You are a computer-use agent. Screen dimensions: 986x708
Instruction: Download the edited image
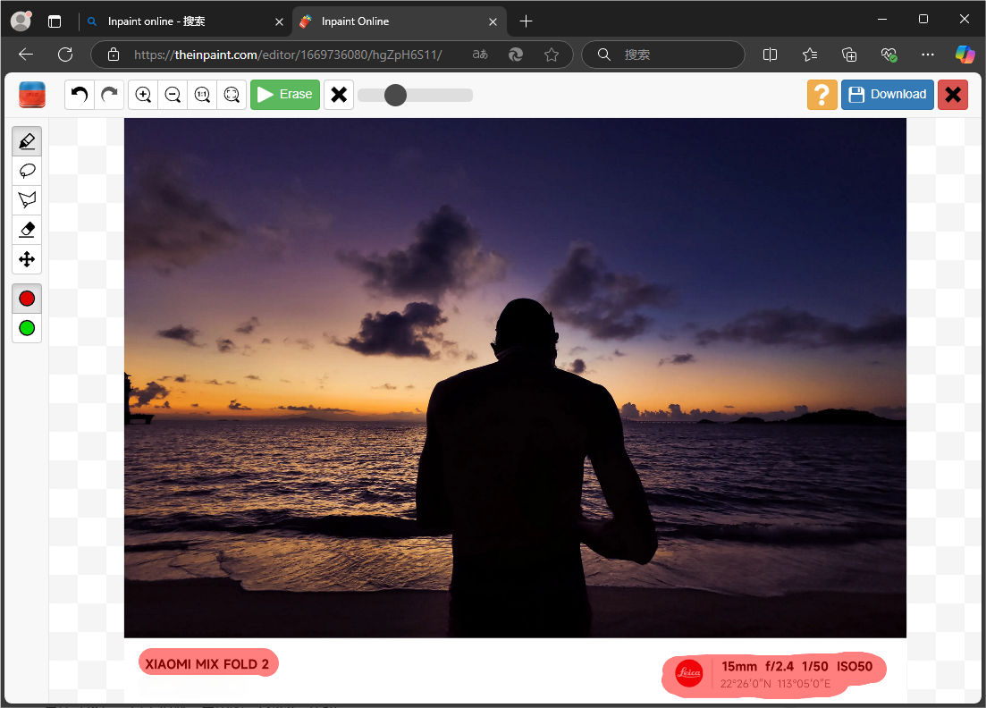[x=887, y=94]
